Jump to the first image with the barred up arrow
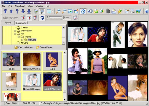149x106 pixels. pos(5,11)
